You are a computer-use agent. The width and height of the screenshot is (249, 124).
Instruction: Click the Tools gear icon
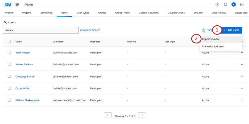tap(204, 30)
